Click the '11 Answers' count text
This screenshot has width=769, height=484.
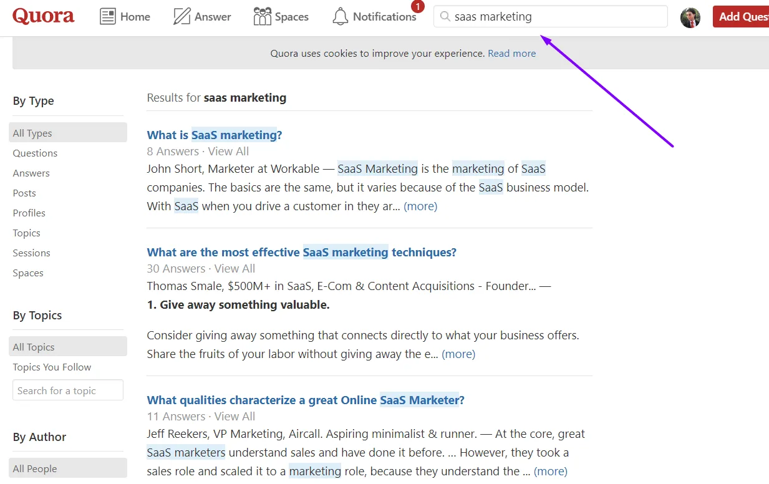pos(176,416)
